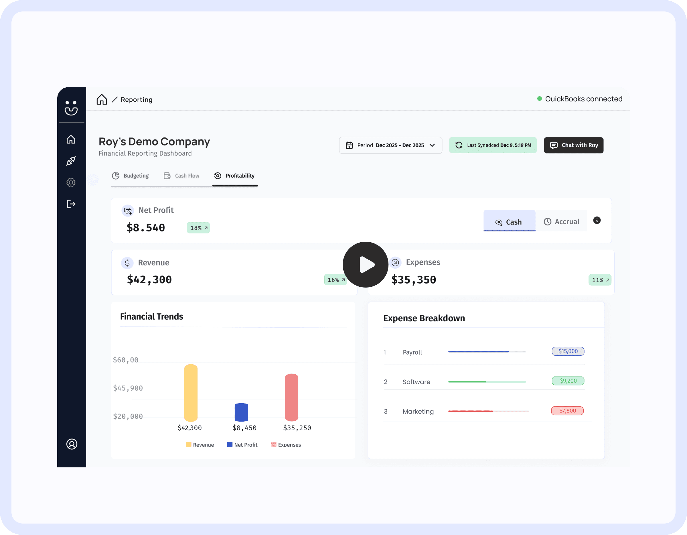Click the chevron on the Period selector
687x535 pixels.
432,145
